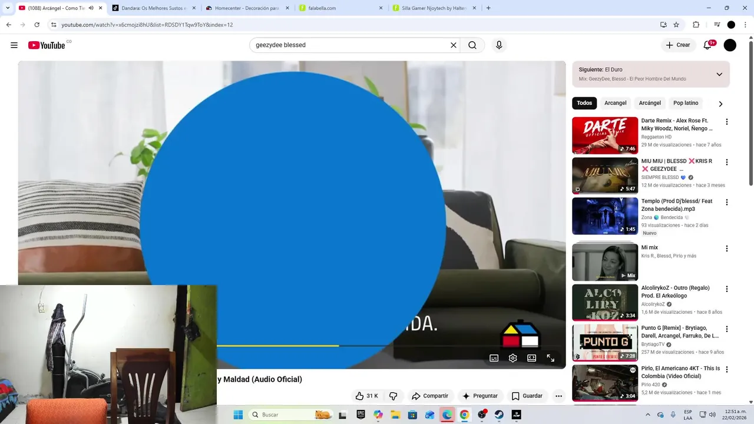The height and width of the screenshot is (424, 754).
Task: Toggle subtitles on the video player
Action: click(x=494, y=358)
